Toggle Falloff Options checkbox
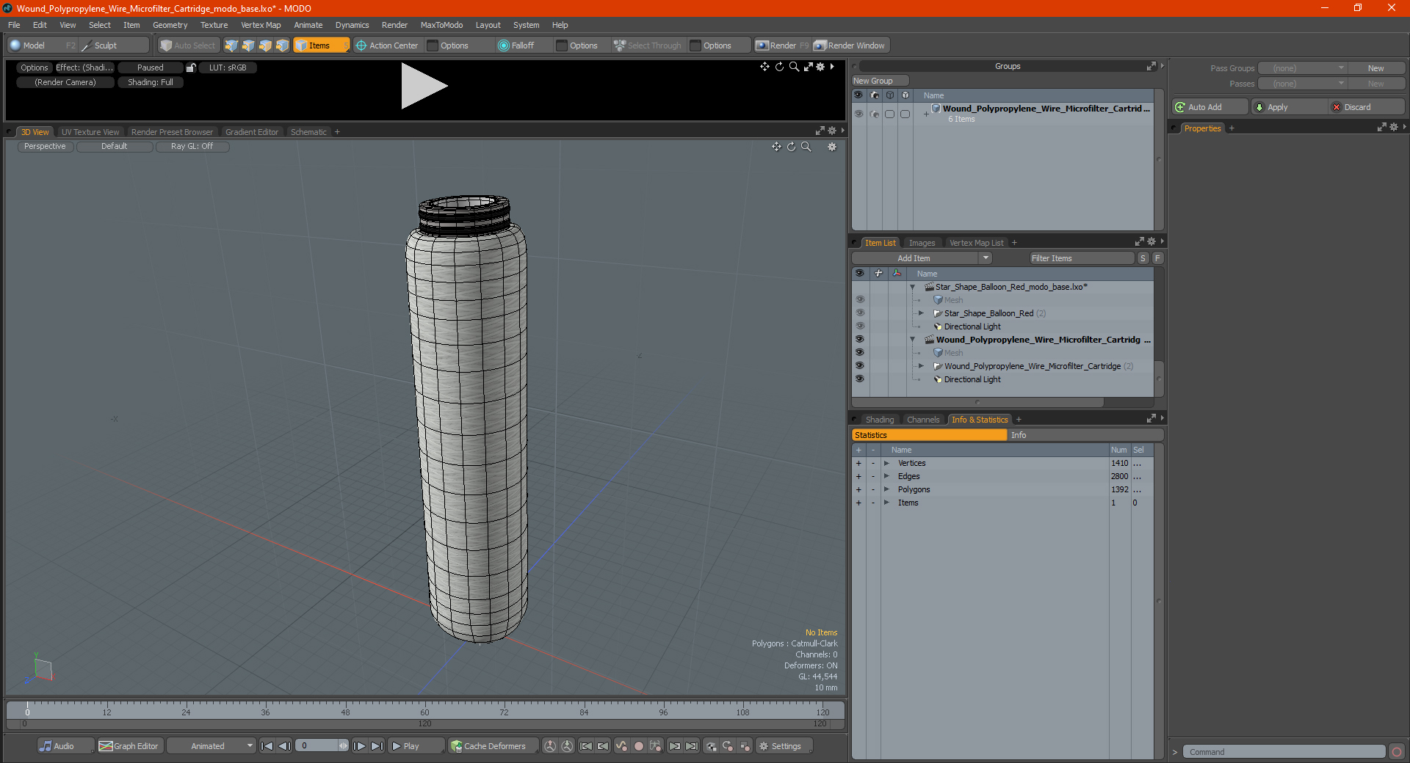This screenshot has width=1410, height=763. coord(562,45)
